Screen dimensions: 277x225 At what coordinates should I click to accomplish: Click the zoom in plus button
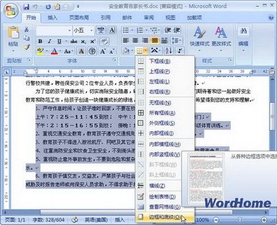click(x=264, y=219)
